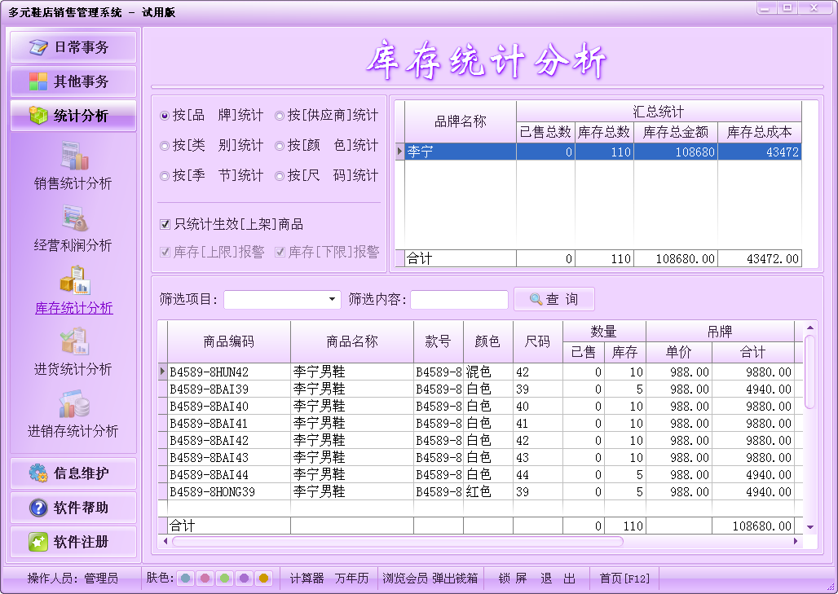
Task: Select row B4589-8BAI44
Action: (x=480, y=474)
